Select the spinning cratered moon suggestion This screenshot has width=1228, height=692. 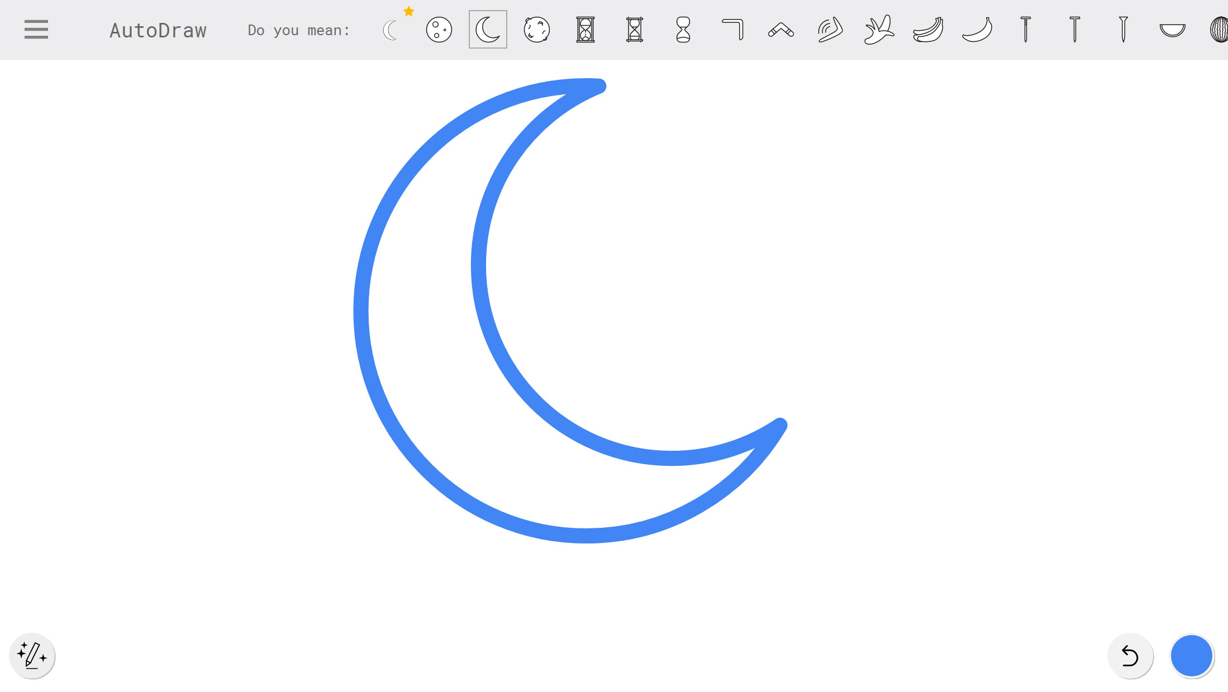click(x=536, y=30)
